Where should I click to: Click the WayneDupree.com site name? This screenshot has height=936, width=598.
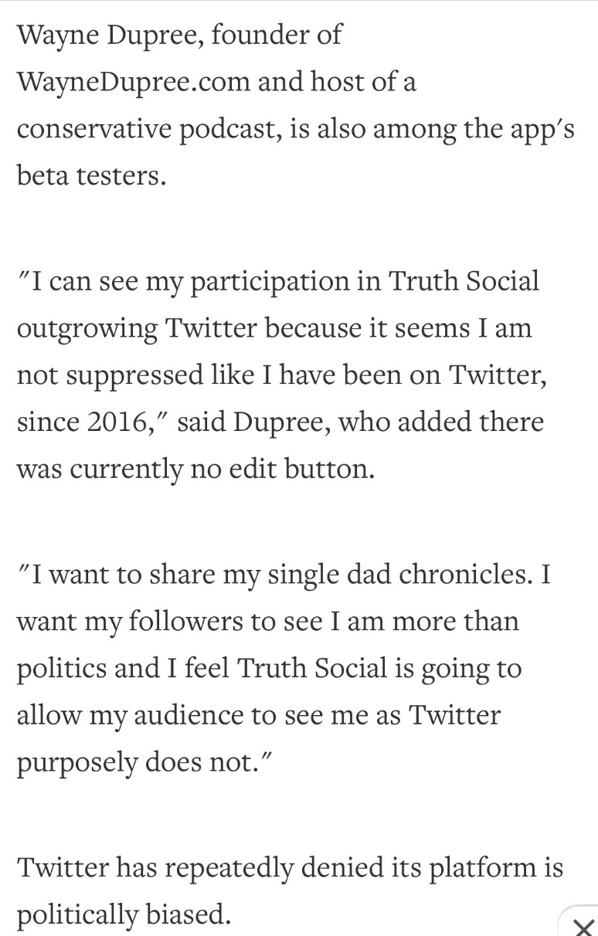(132, 82)
